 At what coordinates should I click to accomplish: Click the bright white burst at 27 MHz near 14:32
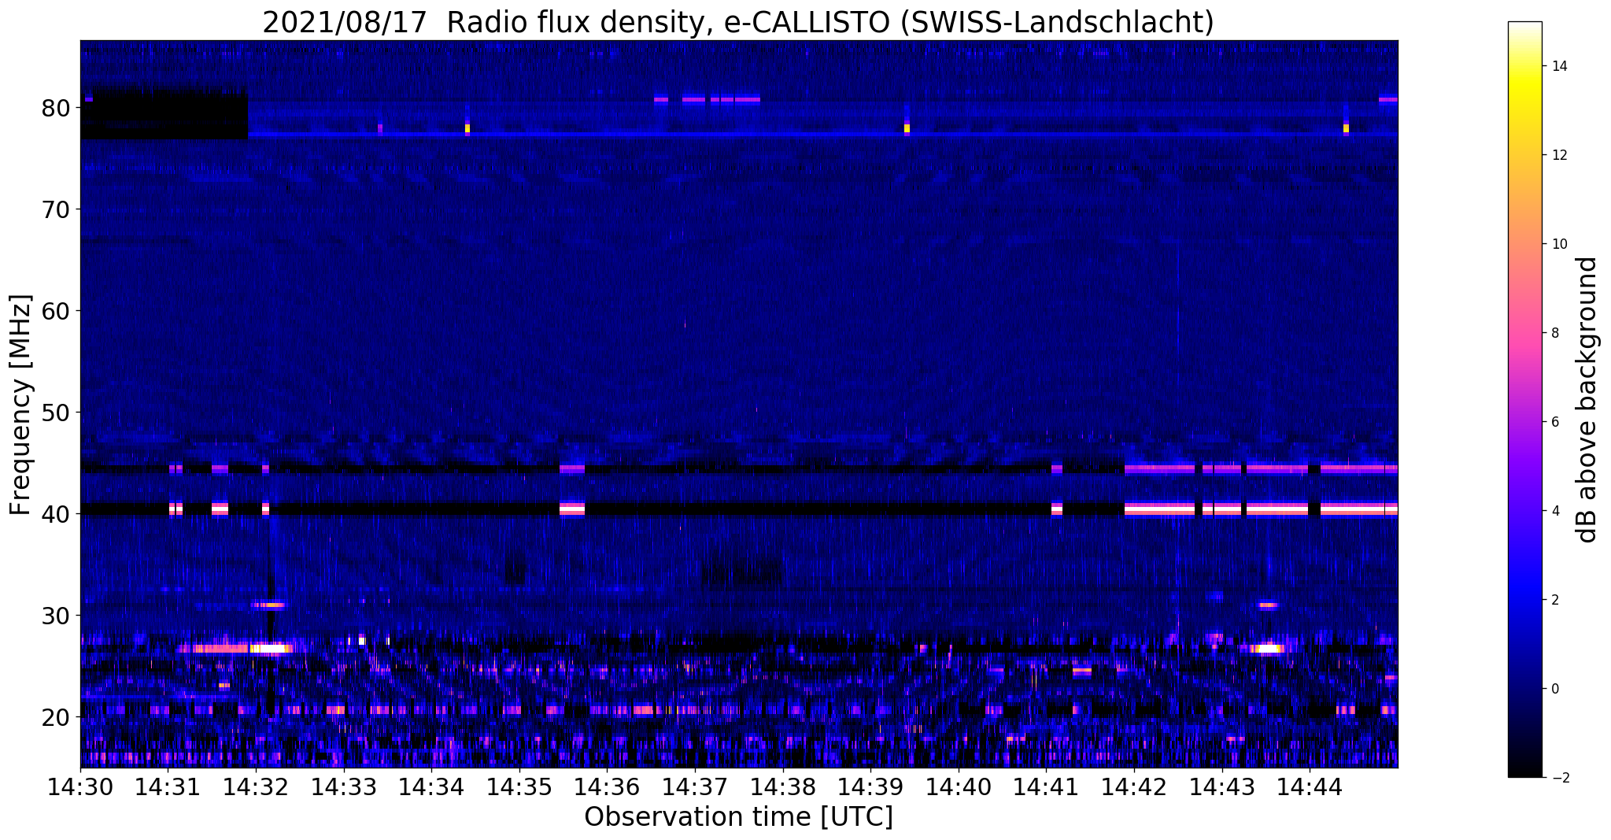[x=271, y=649]
